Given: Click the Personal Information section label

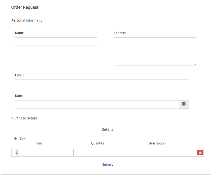Looking at the screenshot, I should 28,20.
